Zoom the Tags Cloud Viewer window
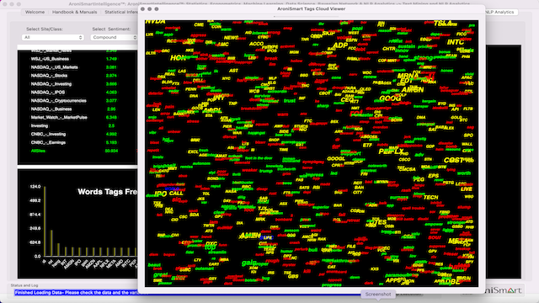This screenshot has height=303, width=539. [157, 9]
